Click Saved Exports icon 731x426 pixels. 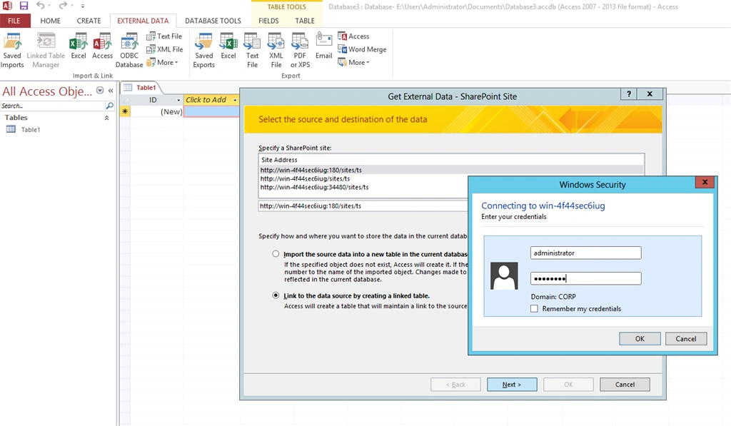click(x=203, y=51)
